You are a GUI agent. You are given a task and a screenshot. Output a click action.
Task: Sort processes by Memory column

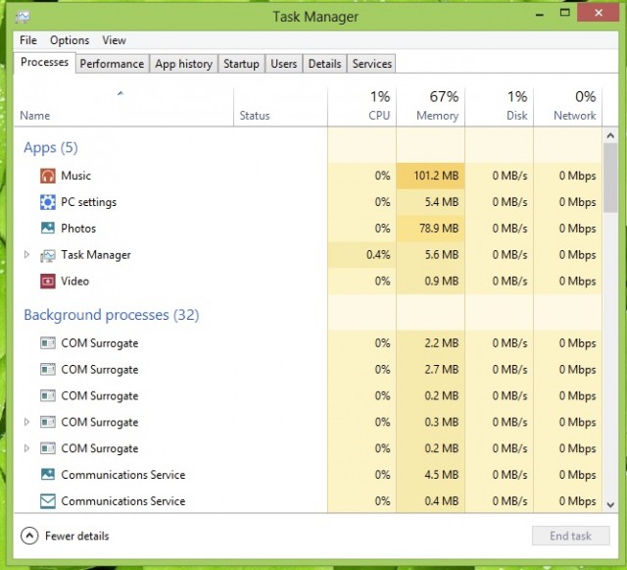click(x=431, y=106)
